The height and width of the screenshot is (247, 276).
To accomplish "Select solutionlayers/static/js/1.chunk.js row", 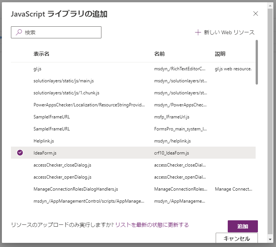I will point(133,93).
